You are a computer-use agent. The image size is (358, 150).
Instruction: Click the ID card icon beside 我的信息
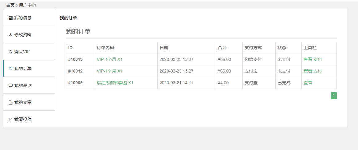click(x=10, y=18)
